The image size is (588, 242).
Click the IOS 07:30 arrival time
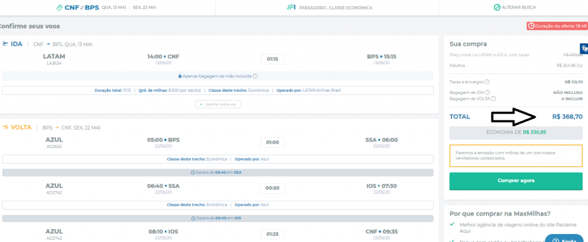pos(381,186)
